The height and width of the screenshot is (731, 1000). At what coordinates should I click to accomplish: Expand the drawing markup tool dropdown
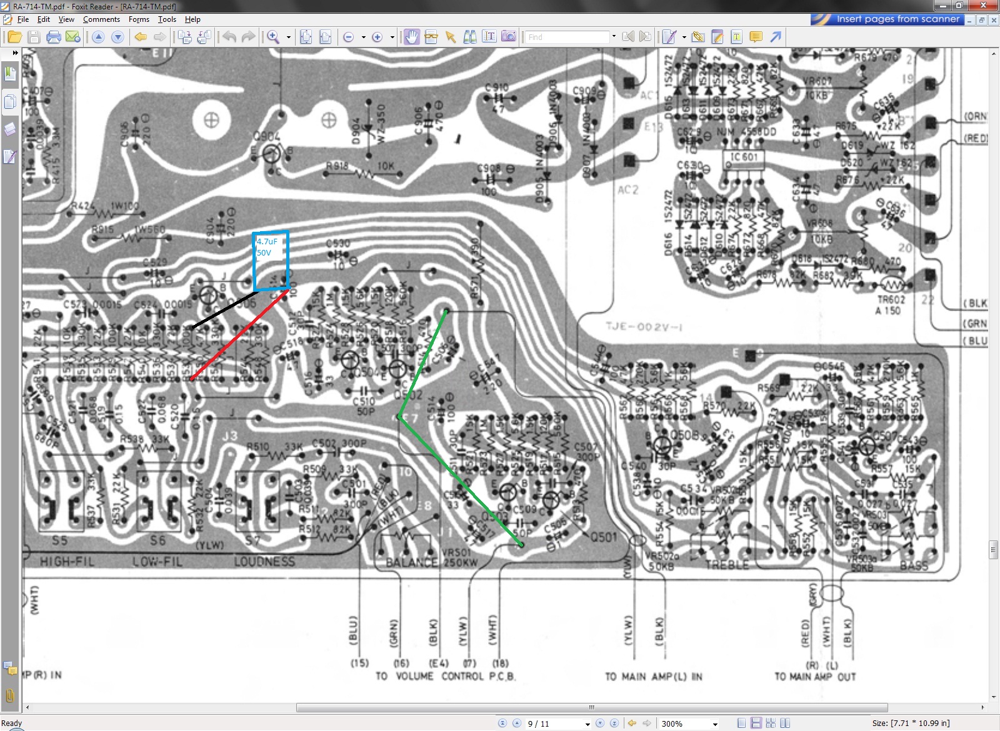click(x=684, y=37)
